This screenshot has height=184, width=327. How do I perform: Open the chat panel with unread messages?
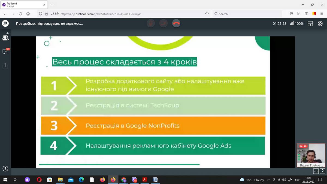(x=5, y=52)
